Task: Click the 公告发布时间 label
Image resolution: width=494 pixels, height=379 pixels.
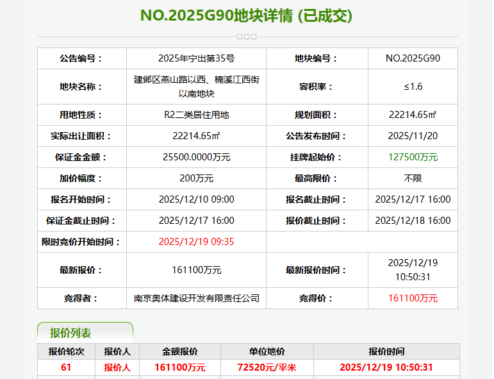Action: (x=317, y=136)
